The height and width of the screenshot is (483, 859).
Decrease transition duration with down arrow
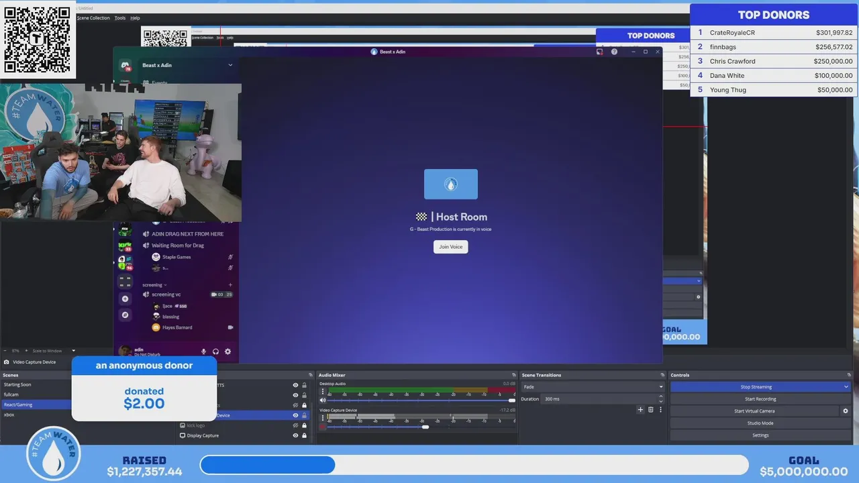(660, 401)
